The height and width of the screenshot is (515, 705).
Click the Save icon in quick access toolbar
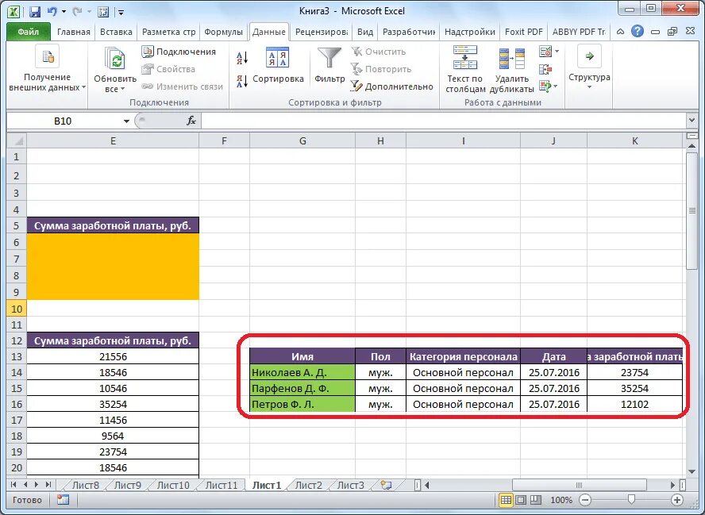pyautogui.click(x=35, y=12)
